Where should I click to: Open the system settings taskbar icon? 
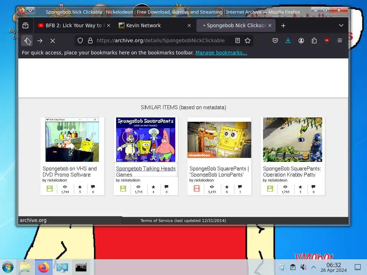[62, 267]
